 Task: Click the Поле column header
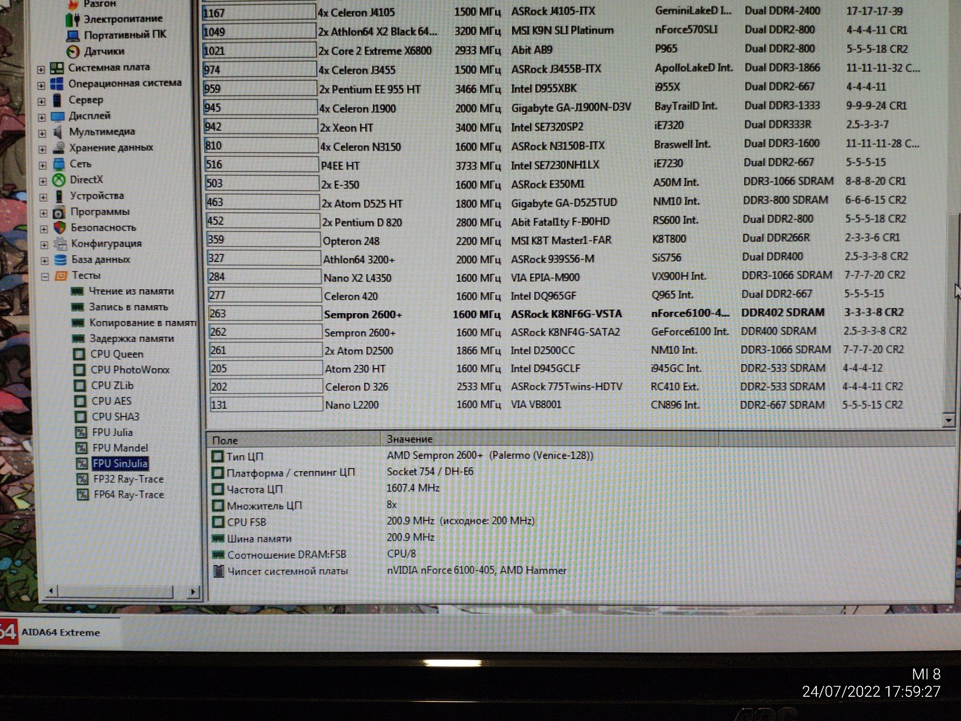[294, 439]
